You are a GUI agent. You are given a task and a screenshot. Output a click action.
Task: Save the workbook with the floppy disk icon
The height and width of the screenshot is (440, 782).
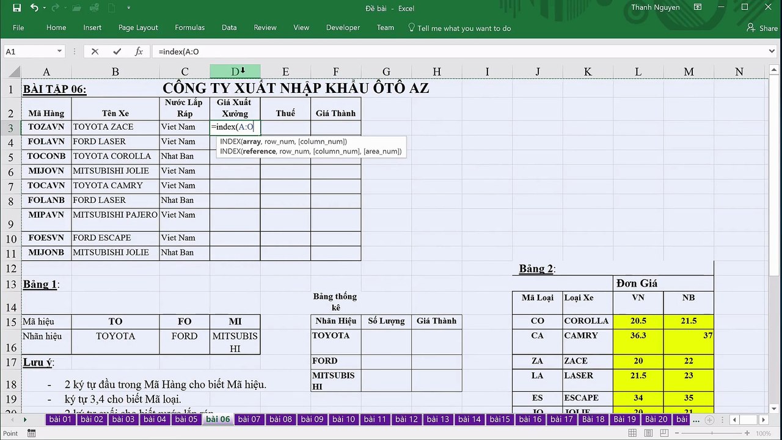coord(16,8)
